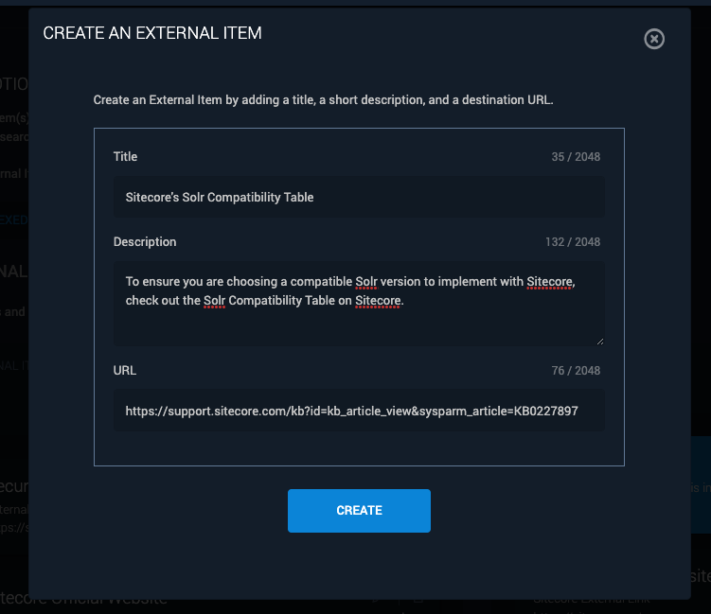Click the Title character counter 35 / 2048
711x614 pixels.
(x=576, y=157)
